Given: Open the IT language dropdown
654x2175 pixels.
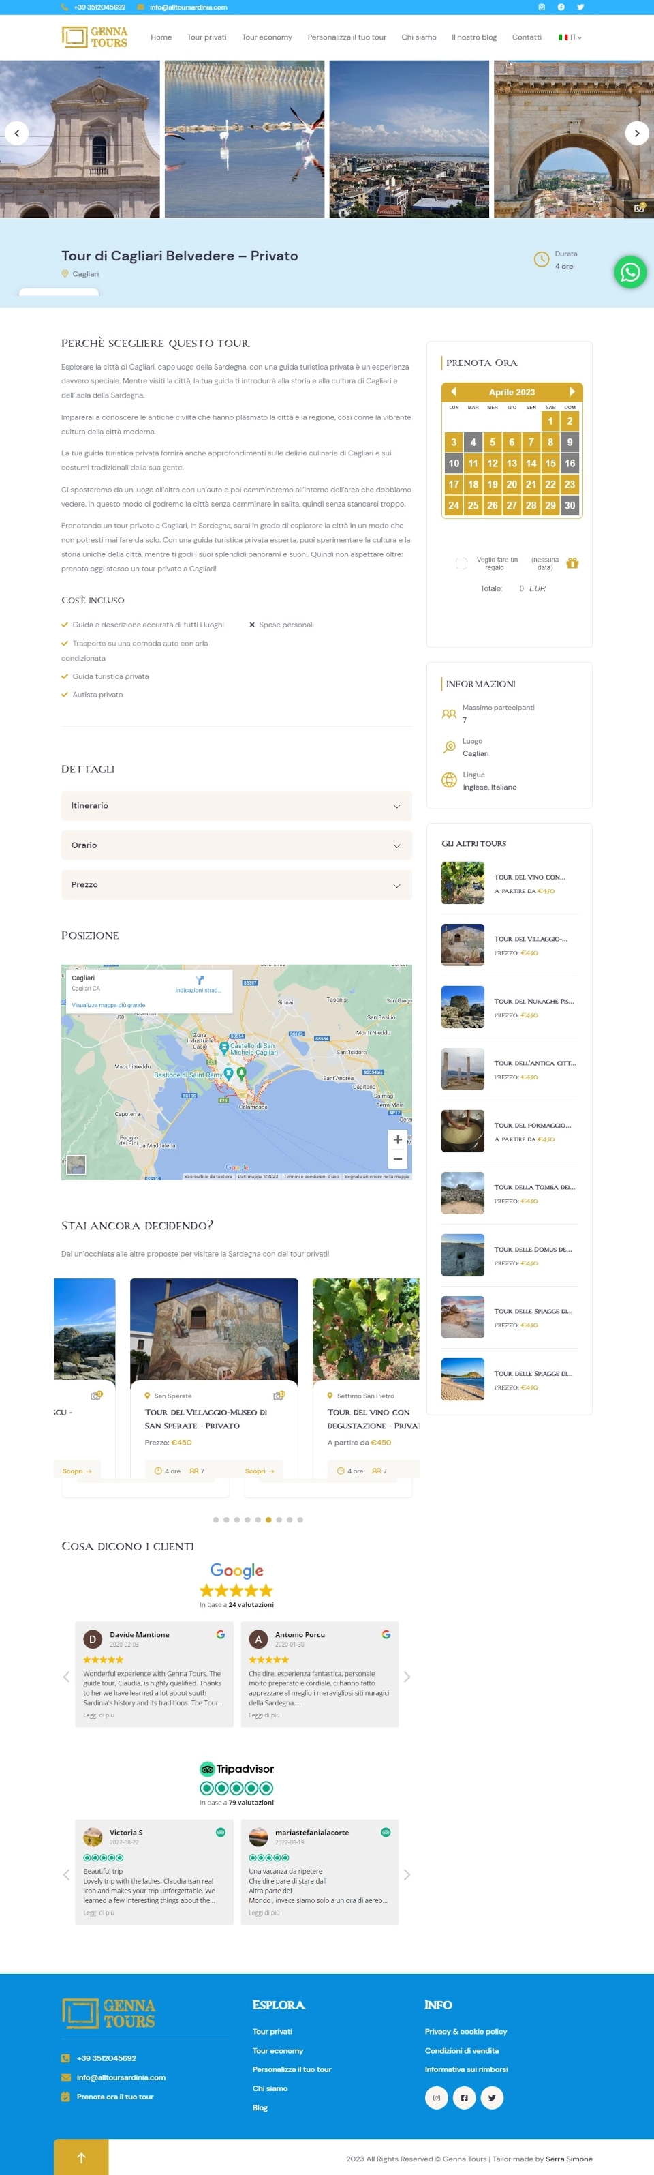Looking at the screenshot, I should click(x=570, y=37).
